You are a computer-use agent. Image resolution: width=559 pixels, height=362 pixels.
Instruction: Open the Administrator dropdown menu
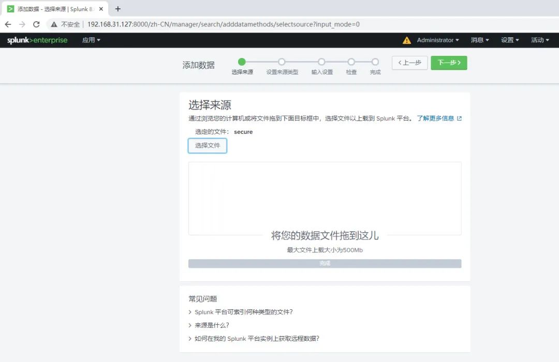pos(438,40)
